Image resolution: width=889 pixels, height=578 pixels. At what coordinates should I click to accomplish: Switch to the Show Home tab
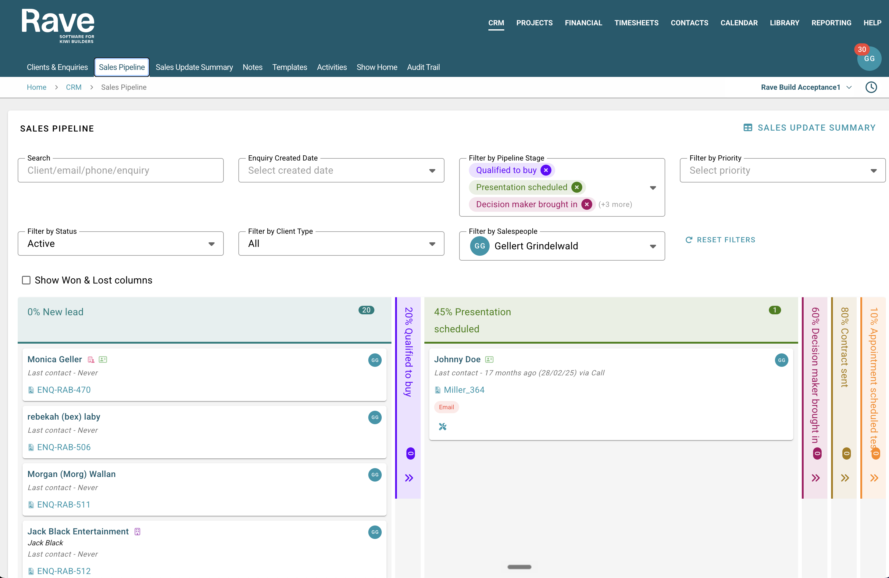point(377,67)
